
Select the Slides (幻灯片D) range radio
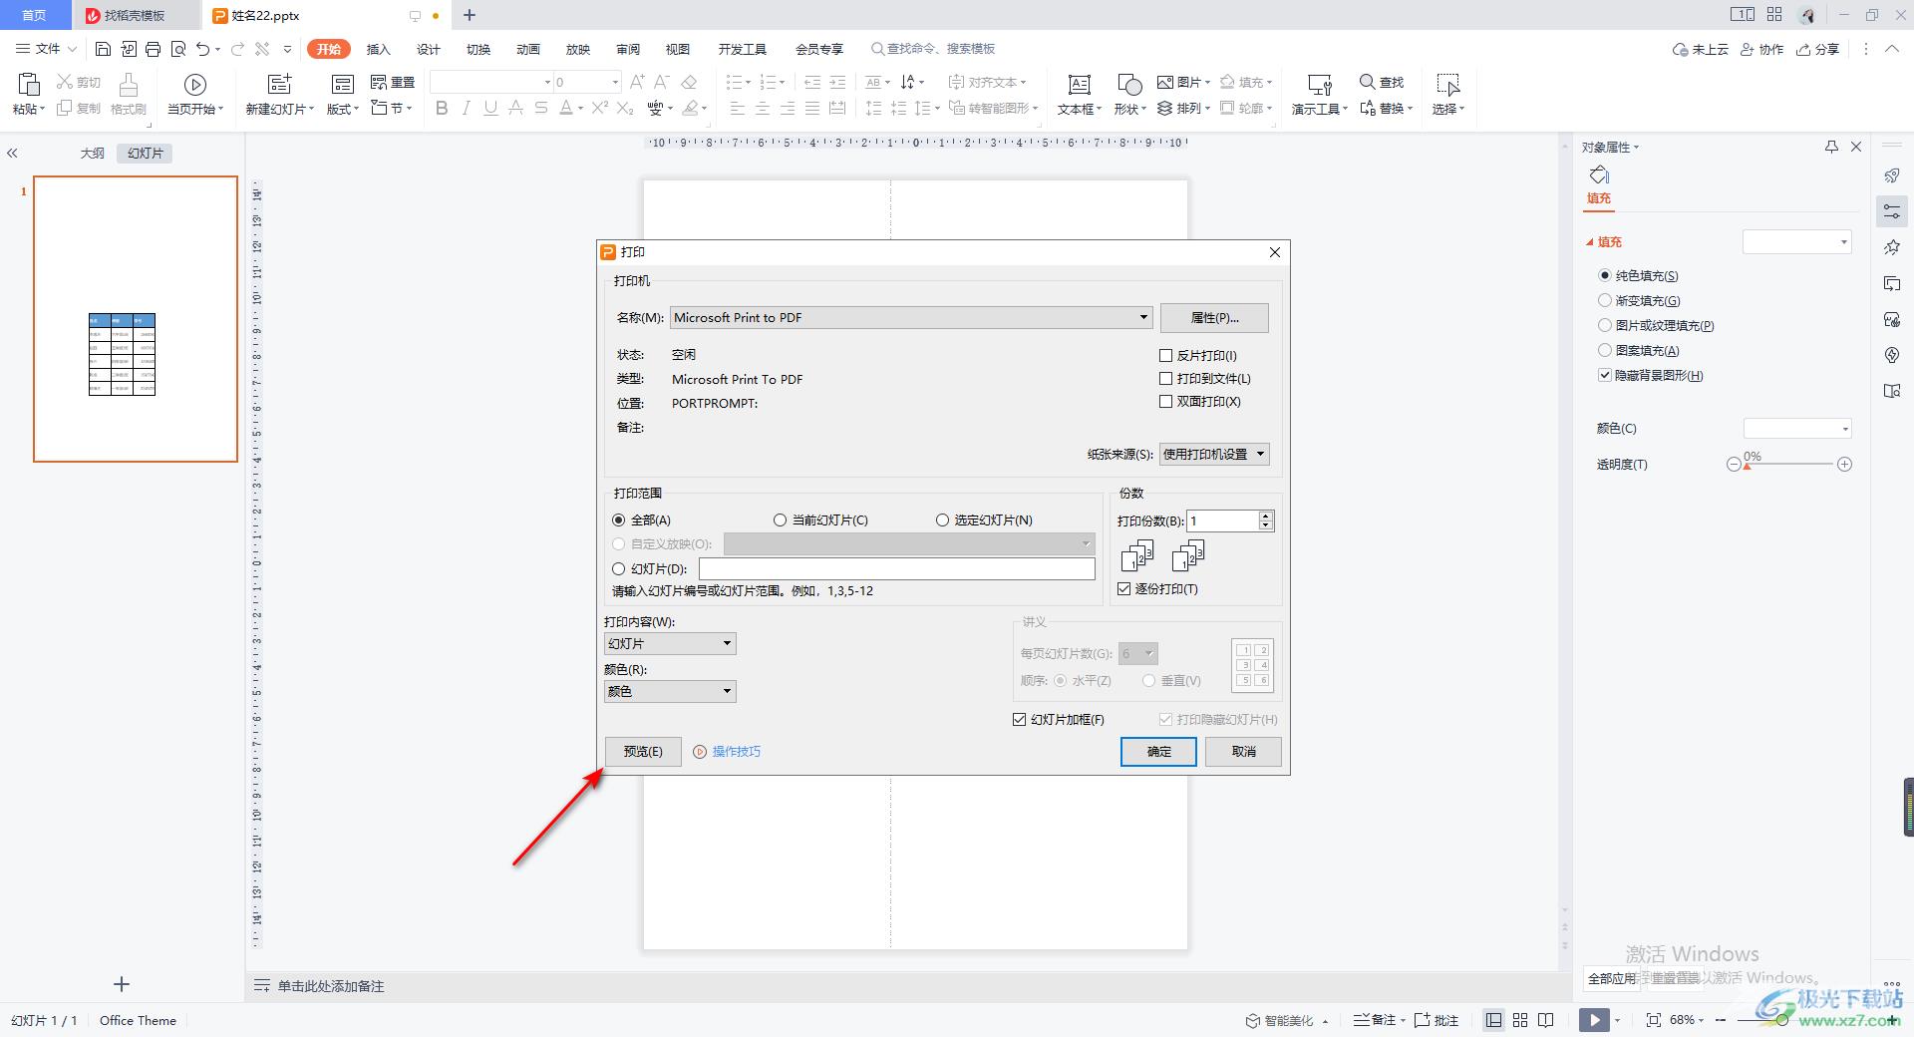point(619,568)
